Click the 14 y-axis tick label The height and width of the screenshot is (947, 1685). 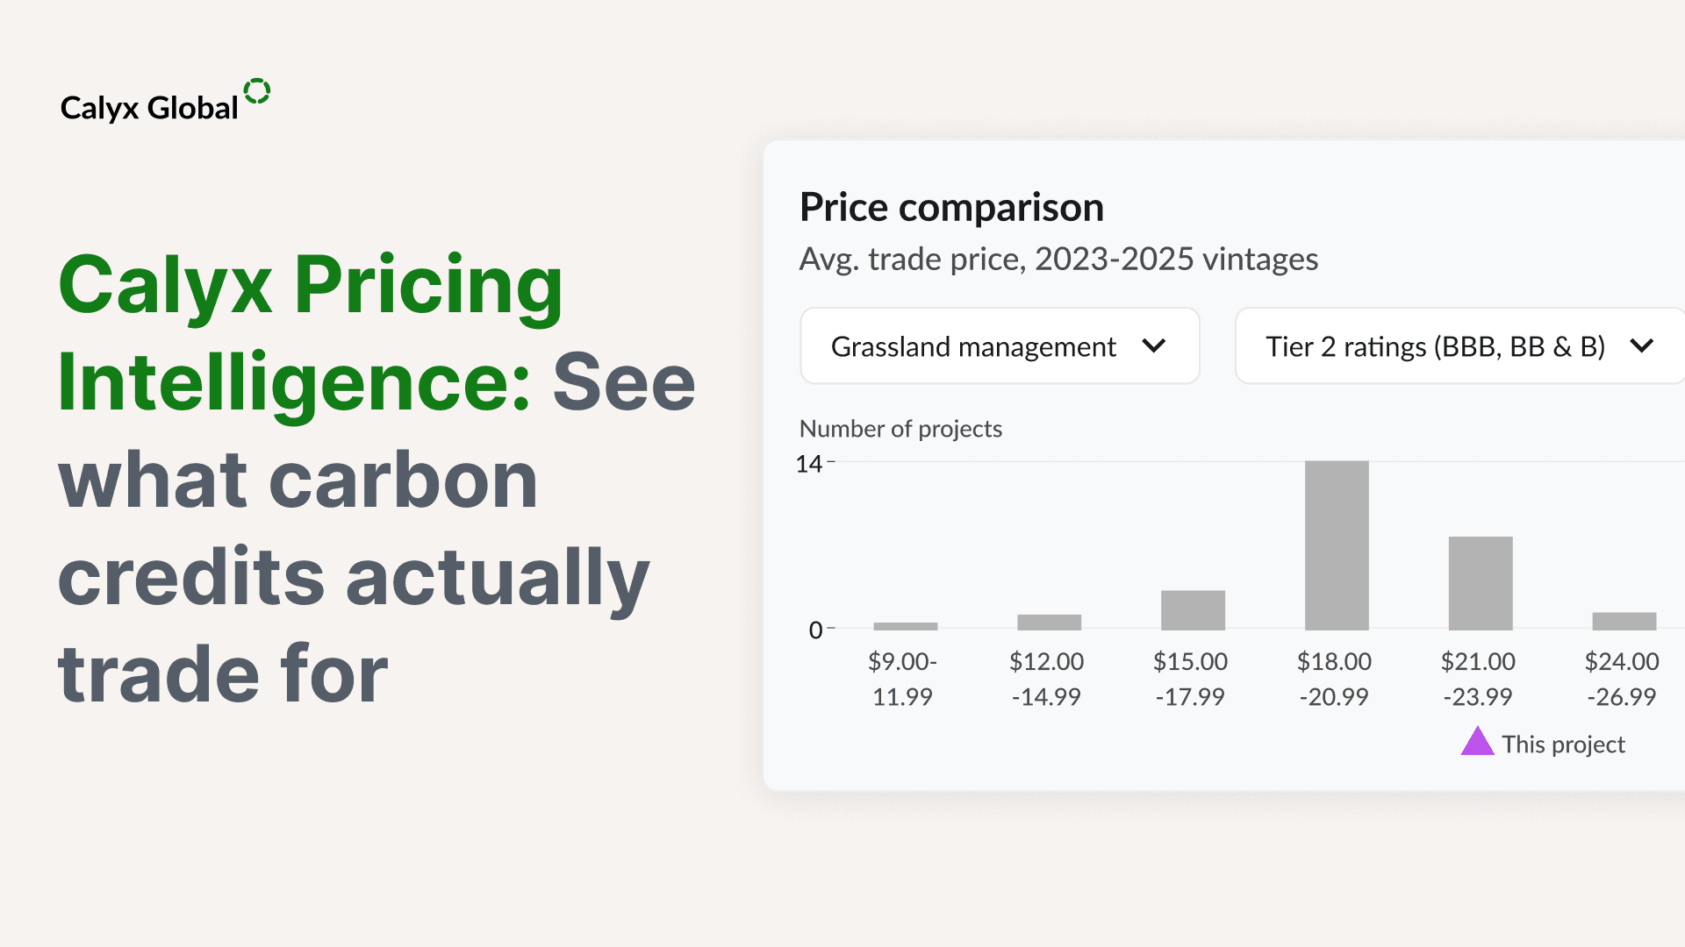pos(808,464)
